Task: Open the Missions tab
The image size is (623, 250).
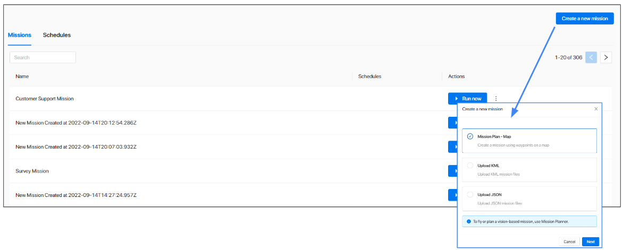Action: 20,35
